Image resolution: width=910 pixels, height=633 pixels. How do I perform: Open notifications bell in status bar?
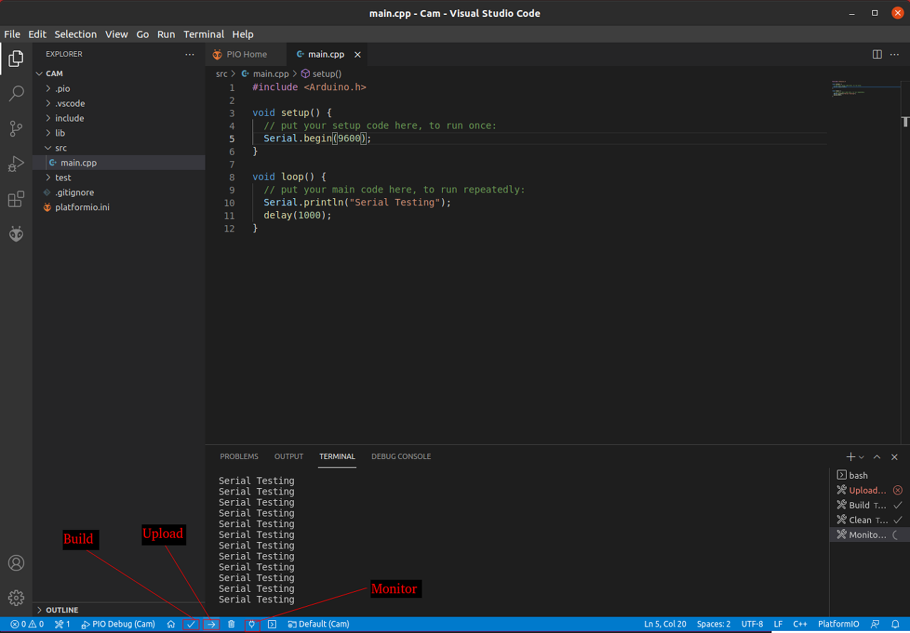coord(895,624)
